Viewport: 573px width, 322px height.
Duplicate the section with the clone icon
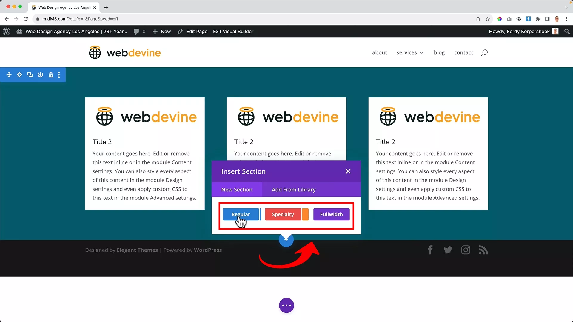[x=30, y=75]
